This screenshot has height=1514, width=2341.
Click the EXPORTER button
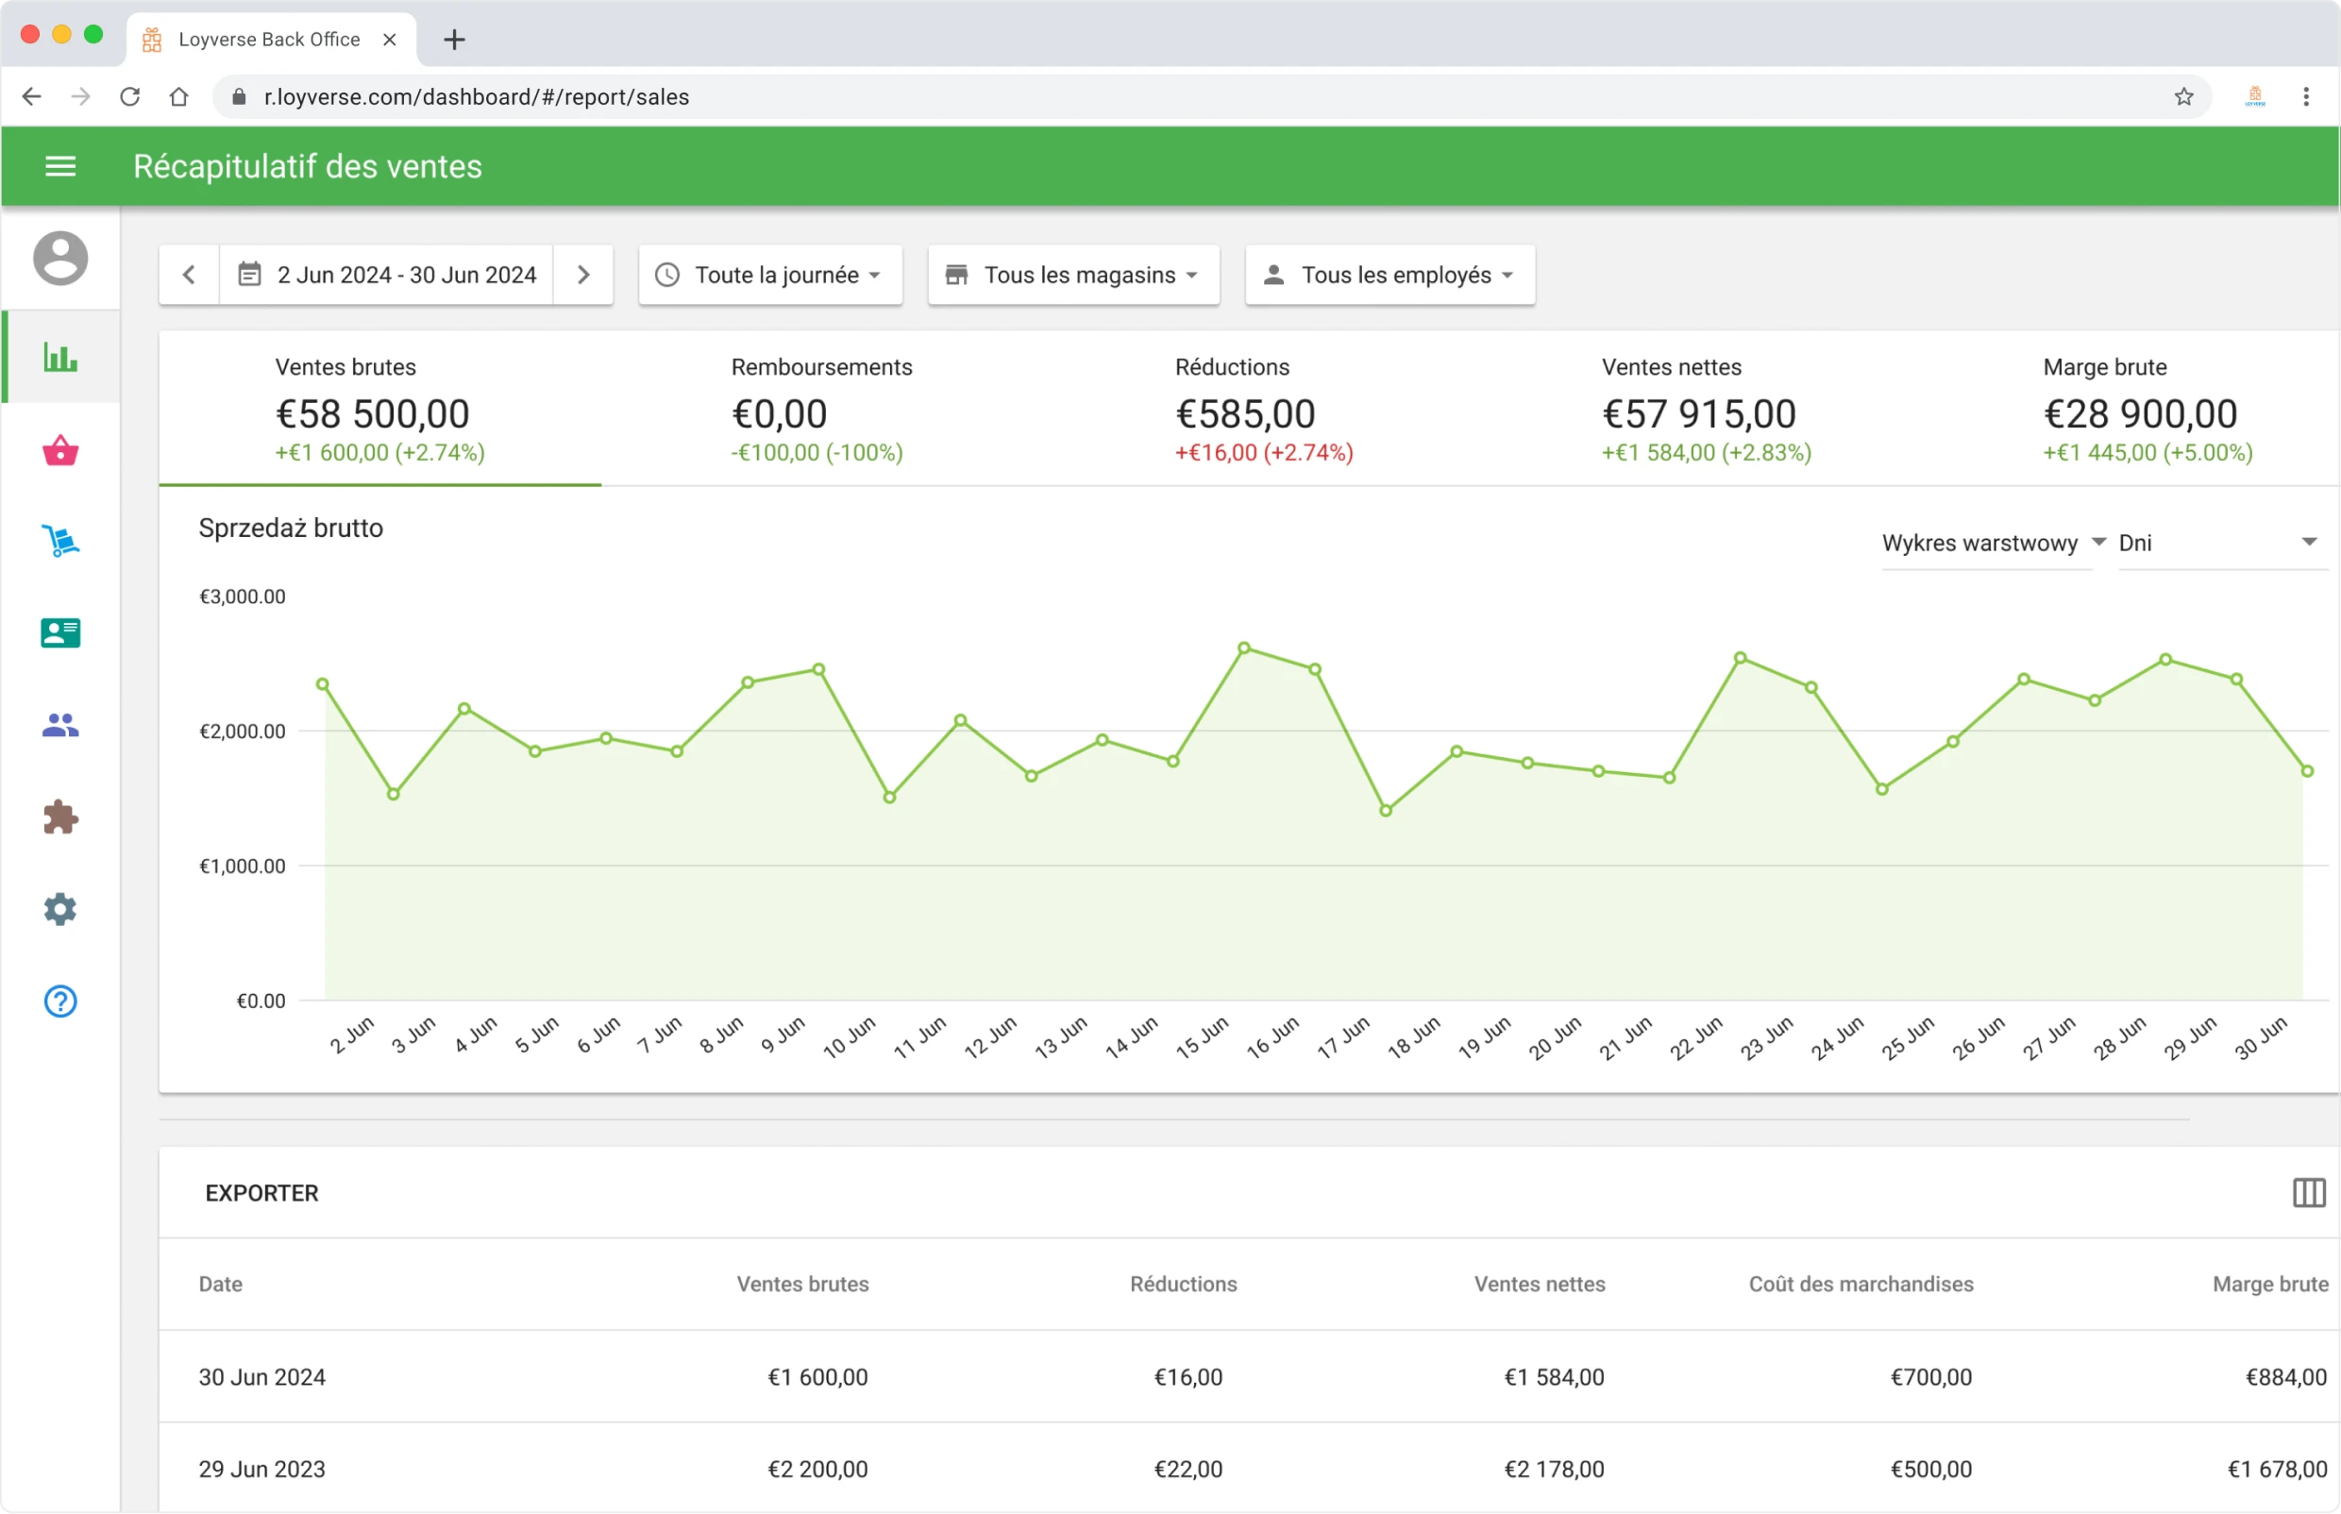point(261,1192)
